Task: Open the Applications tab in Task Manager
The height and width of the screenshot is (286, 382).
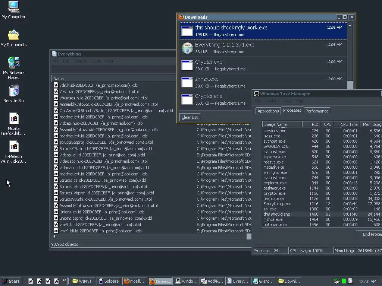Action: point(268,111)
